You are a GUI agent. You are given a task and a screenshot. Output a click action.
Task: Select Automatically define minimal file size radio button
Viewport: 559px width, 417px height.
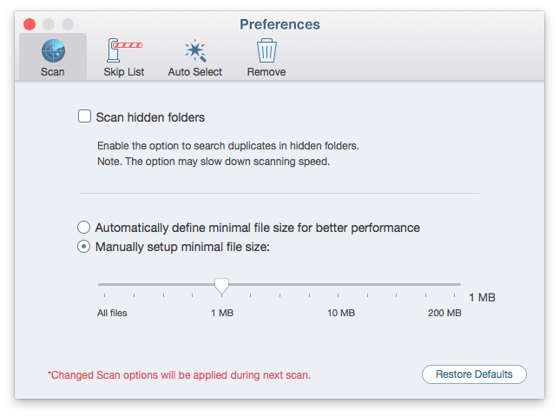pyautogui.click(x=84, y=228)
